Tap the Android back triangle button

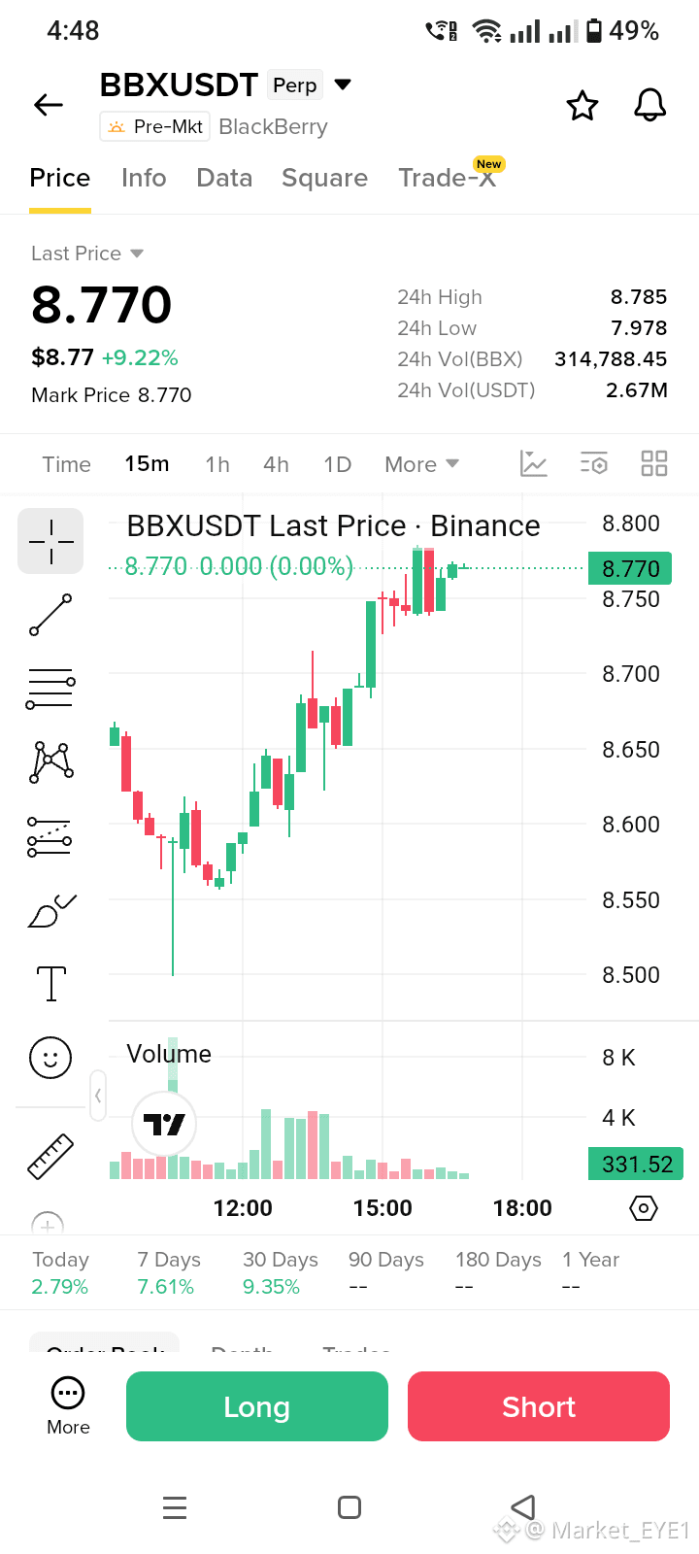pos(523,1507)
